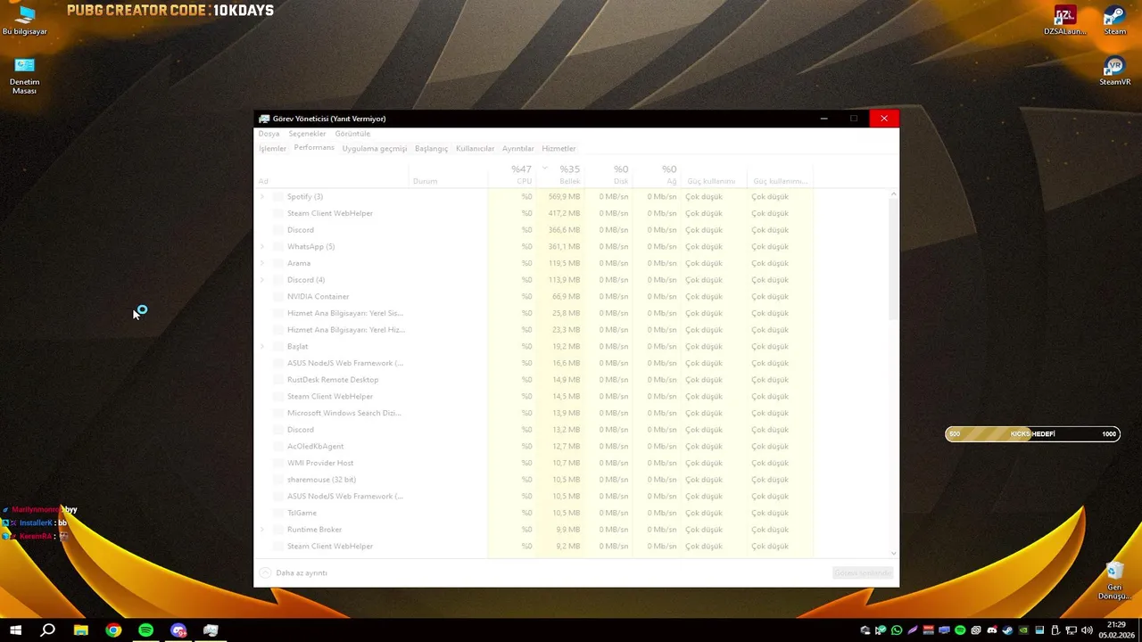Image resolution: width=1142 pixels, height=642 pixels.
Task: Click the safely remove USB tray icon
Action: click(x=1055, y=630)
